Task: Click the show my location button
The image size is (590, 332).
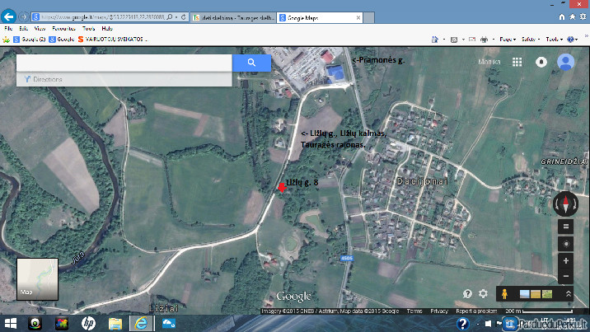Action: coord(565,244)
